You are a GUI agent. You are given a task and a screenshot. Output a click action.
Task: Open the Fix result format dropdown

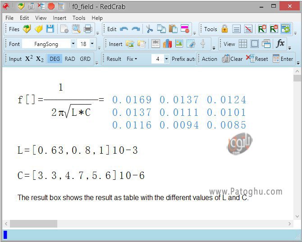[132, 59]
